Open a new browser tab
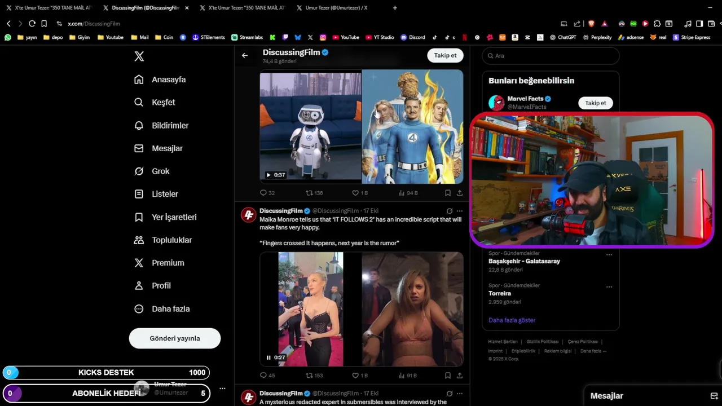 click(395, 8)
